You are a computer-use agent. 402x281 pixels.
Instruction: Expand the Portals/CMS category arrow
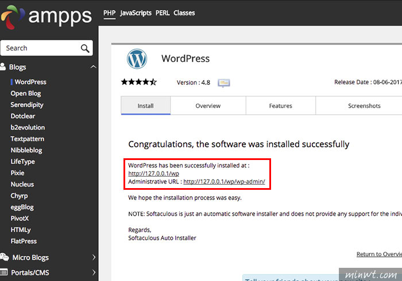(94, 272)
